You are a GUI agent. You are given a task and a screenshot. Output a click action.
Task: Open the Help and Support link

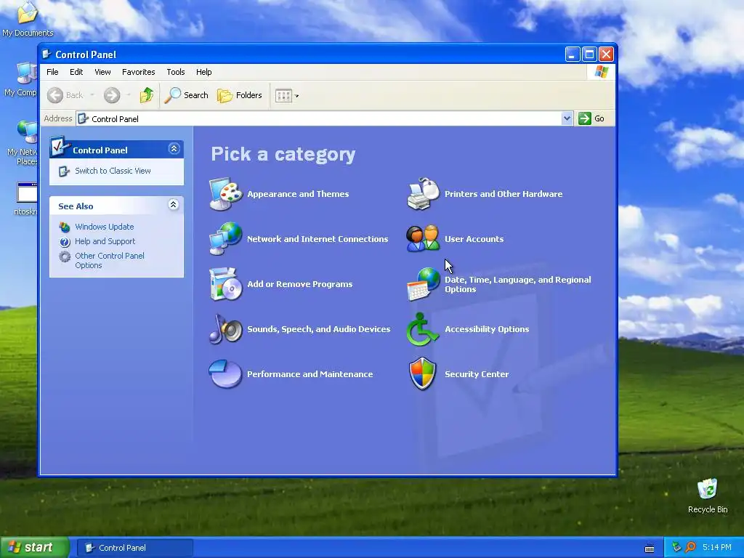105,241
